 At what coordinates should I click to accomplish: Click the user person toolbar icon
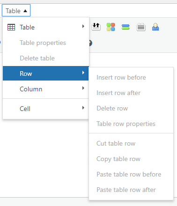point(155,27)
